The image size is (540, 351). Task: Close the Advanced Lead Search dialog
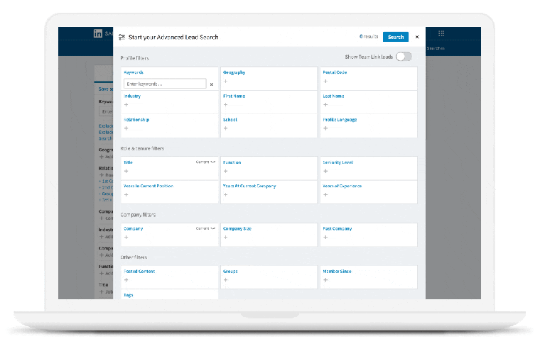click(x=417, y=37)
